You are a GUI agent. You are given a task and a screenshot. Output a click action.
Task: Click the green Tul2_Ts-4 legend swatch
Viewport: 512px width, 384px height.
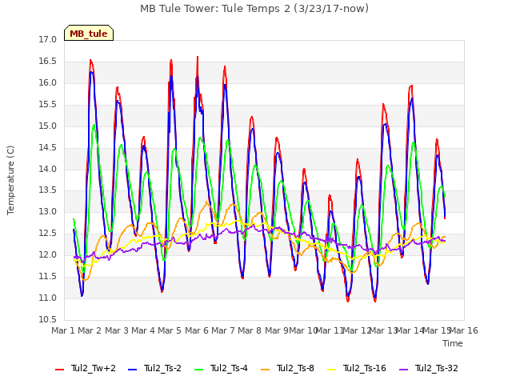click(x=198, y=370)
